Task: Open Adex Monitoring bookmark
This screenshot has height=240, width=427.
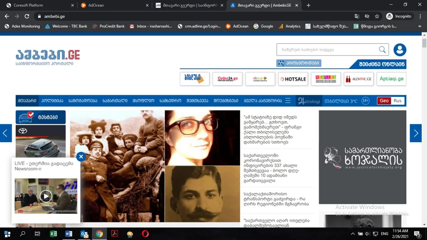Action: (22, 26)
